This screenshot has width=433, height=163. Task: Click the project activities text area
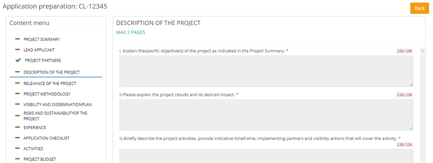[266, 156]
